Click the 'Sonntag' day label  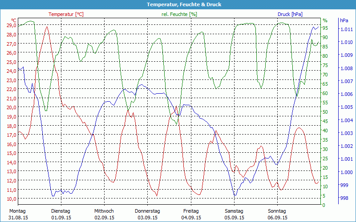tap(277, 211)
